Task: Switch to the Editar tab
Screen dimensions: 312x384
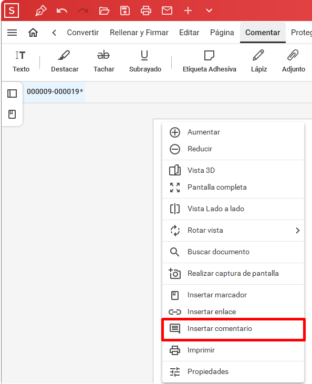Action: (189, 33)
